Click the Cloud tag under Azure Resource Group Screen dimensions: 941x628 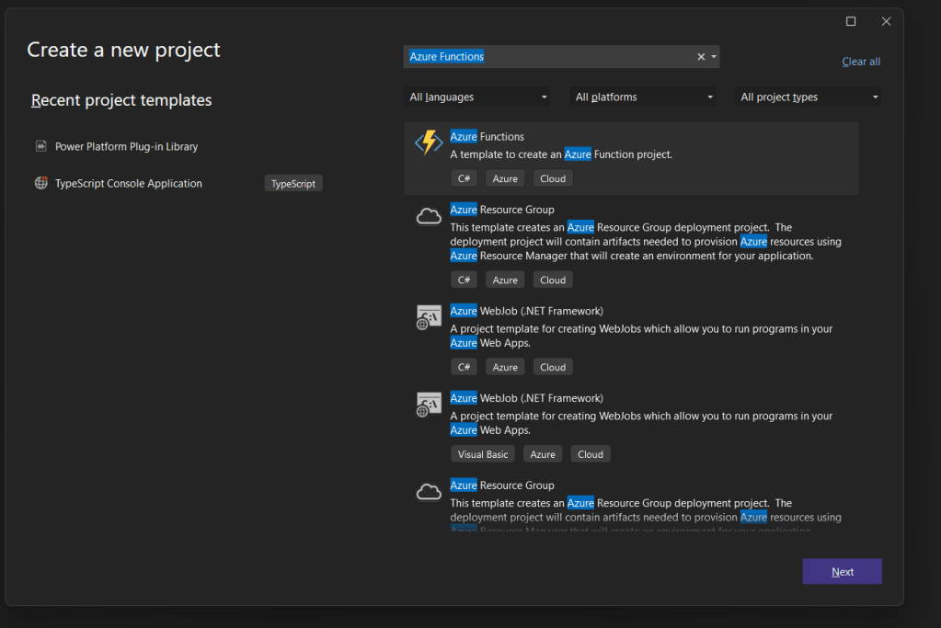tap(552, 280)
